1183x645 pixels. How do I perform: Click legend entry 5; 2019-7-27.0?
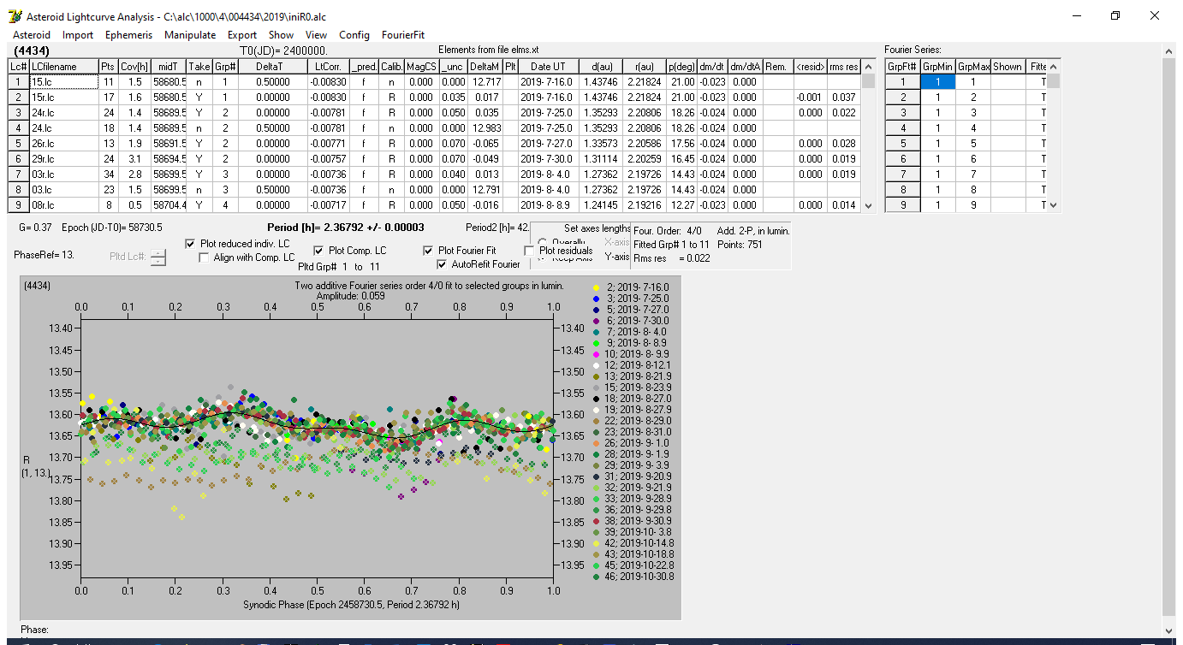[638, 309]
